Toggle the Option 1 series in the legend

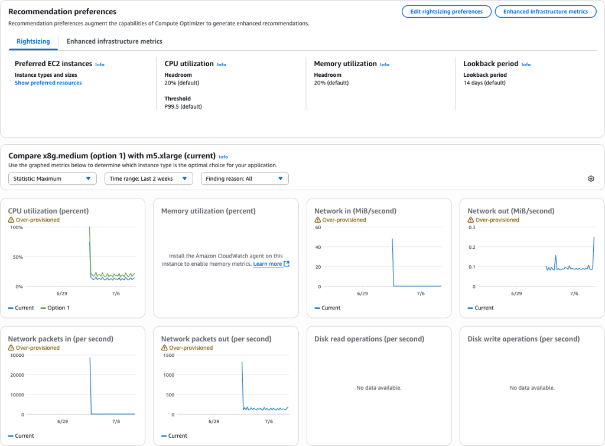point(54,307)
